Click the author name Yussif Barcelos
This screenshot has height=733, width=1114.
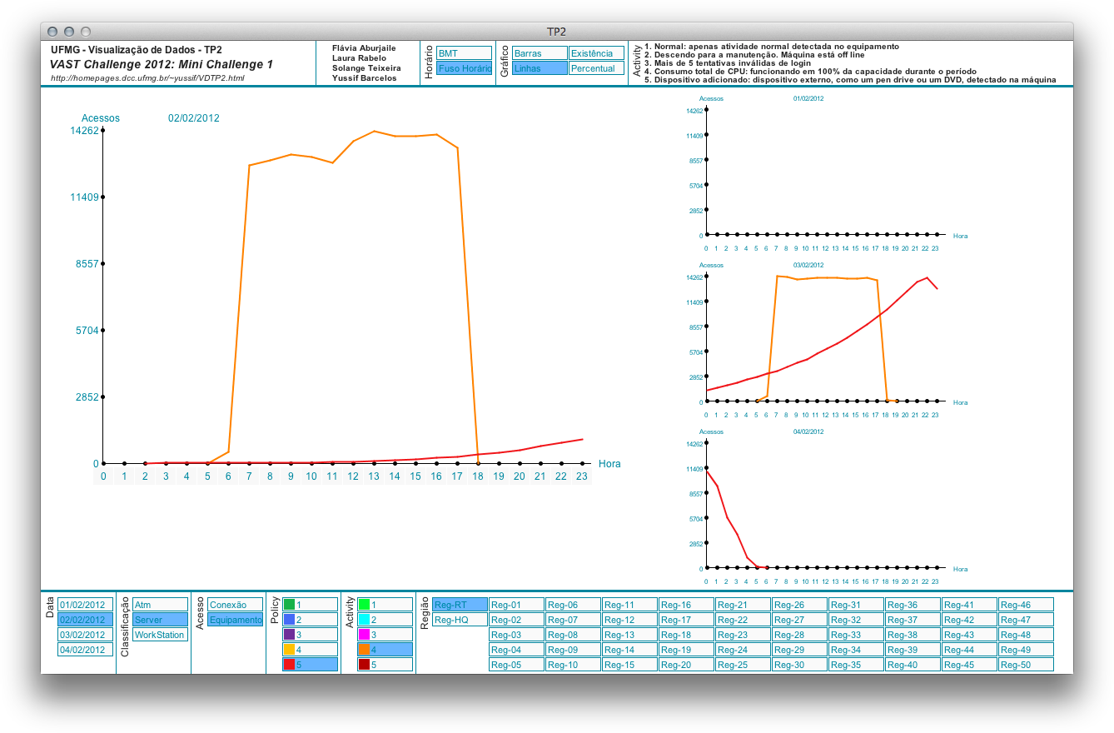coord(365,78)
